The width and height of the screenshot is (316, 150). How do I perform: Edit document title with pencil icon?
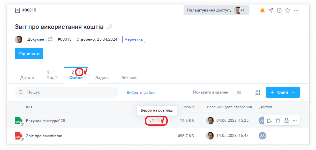[x=110, y=27]
